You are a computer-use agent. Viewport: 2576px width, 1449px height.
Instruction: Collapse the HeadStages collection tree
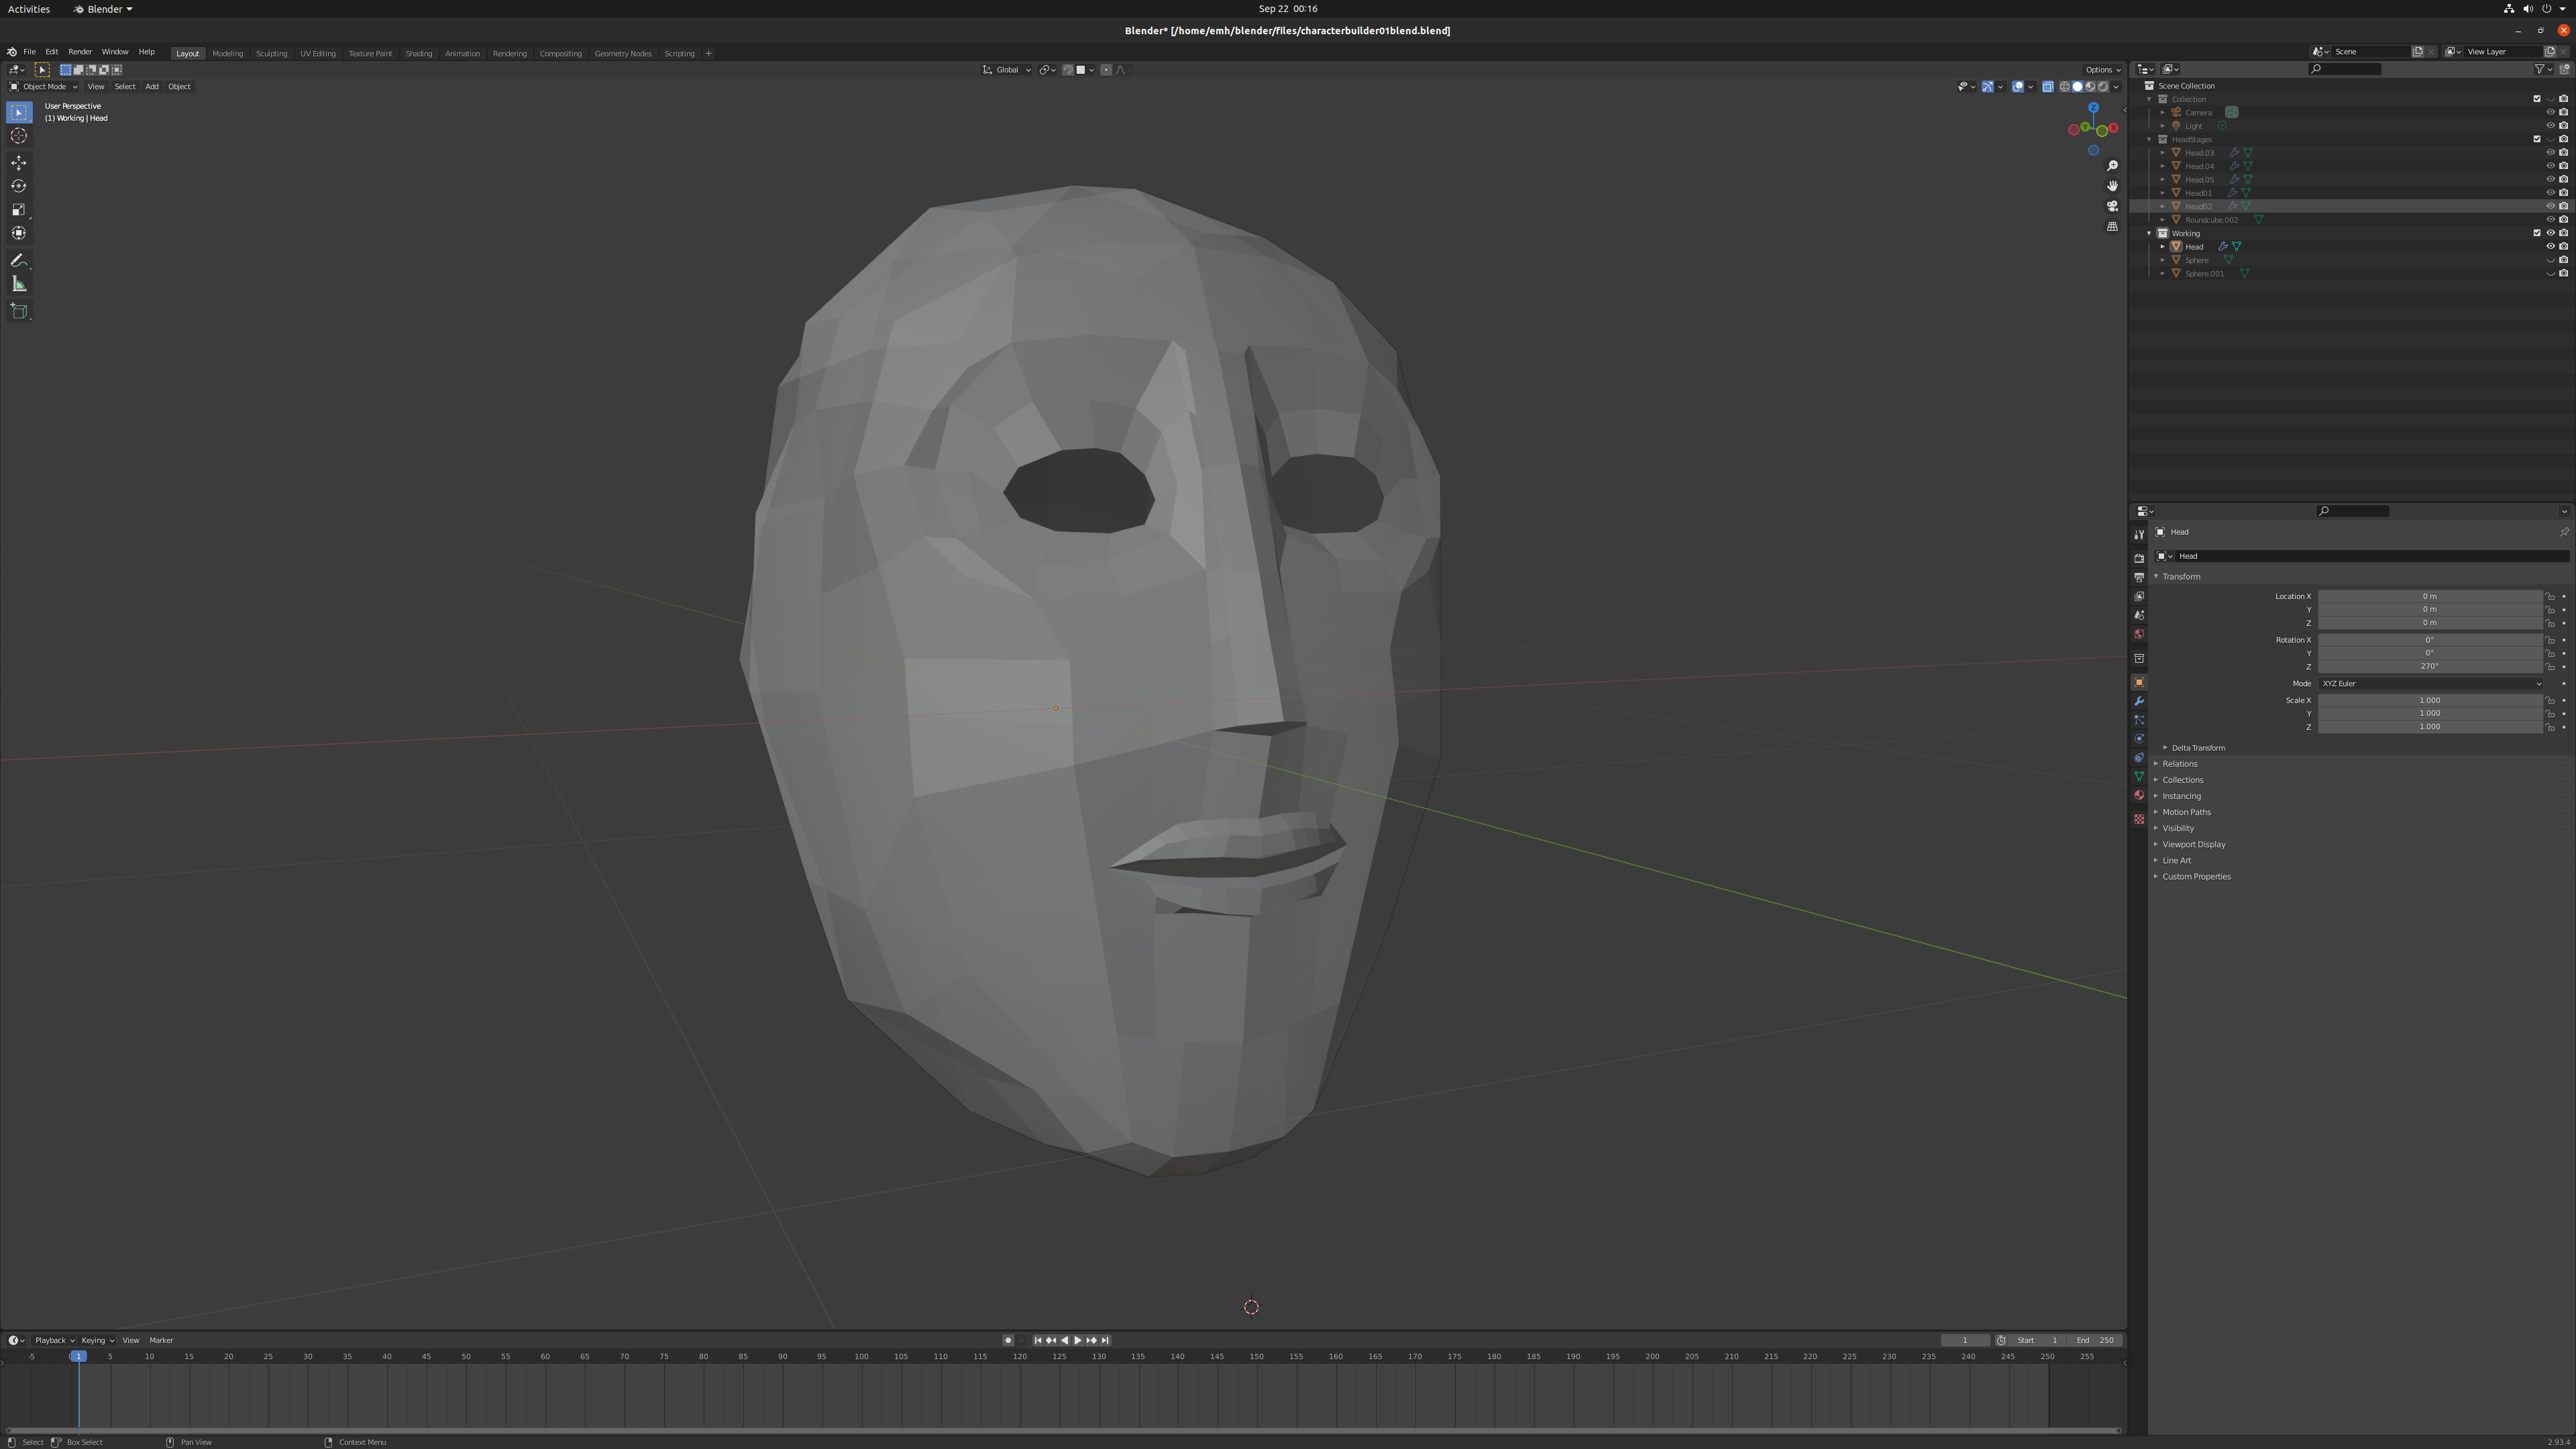point(2149,139)
